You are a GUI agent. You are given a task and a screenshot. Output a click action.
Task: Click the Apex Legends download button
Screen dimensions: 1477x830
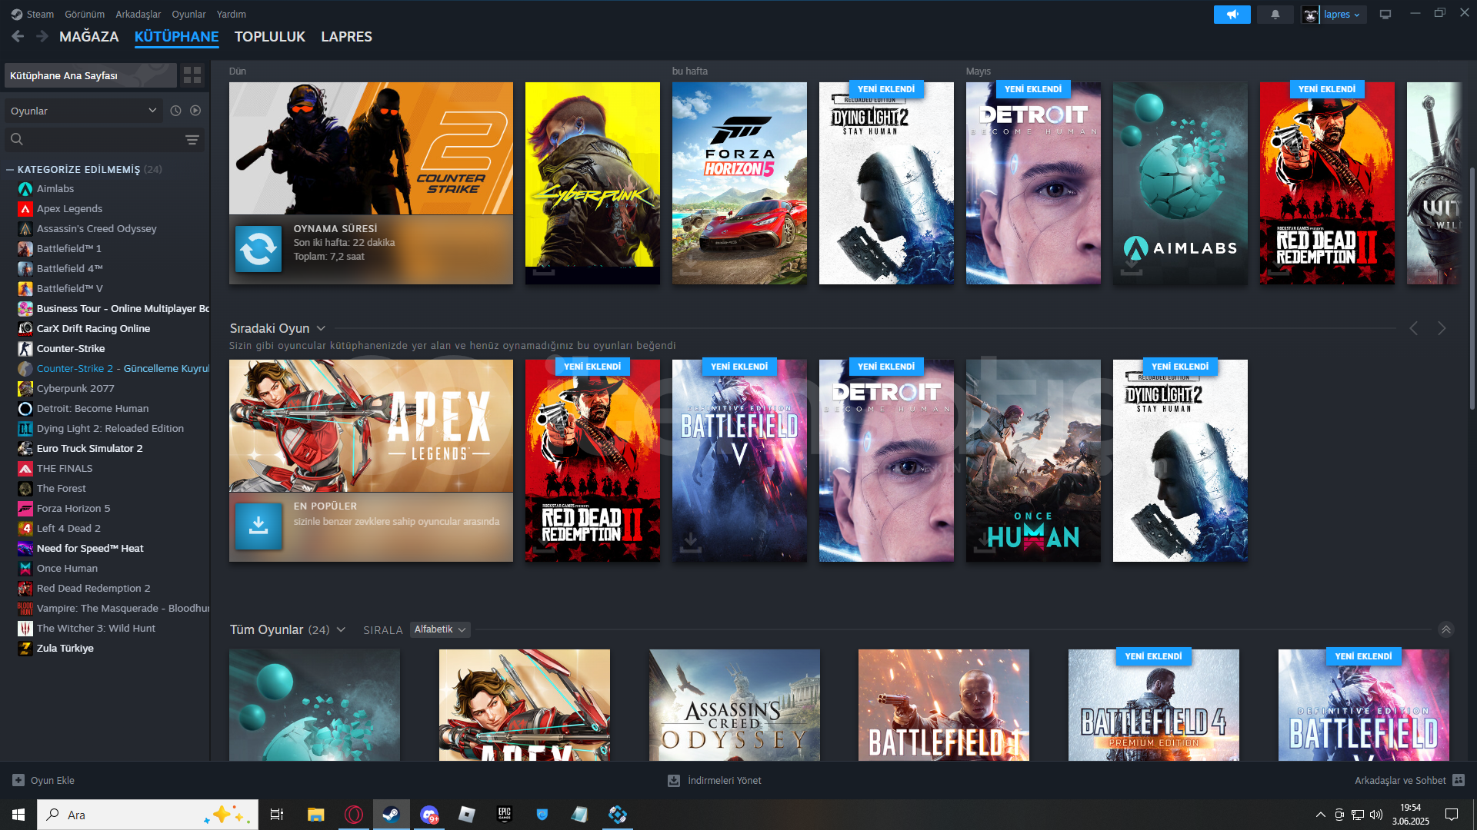[258, 526]
